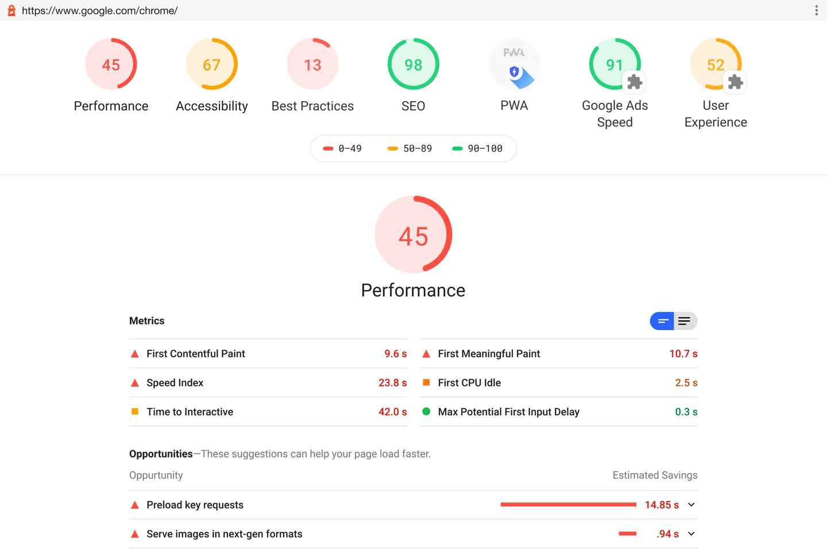This screenshot has width=827, height=549.
Task: Click the red triangle beside Speed Index
Action: click(135, 383)
